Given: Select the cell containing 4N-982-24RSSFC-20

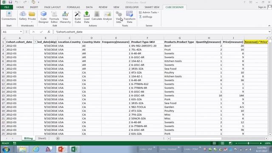Looking at the screenshot, I should (147, 46).
